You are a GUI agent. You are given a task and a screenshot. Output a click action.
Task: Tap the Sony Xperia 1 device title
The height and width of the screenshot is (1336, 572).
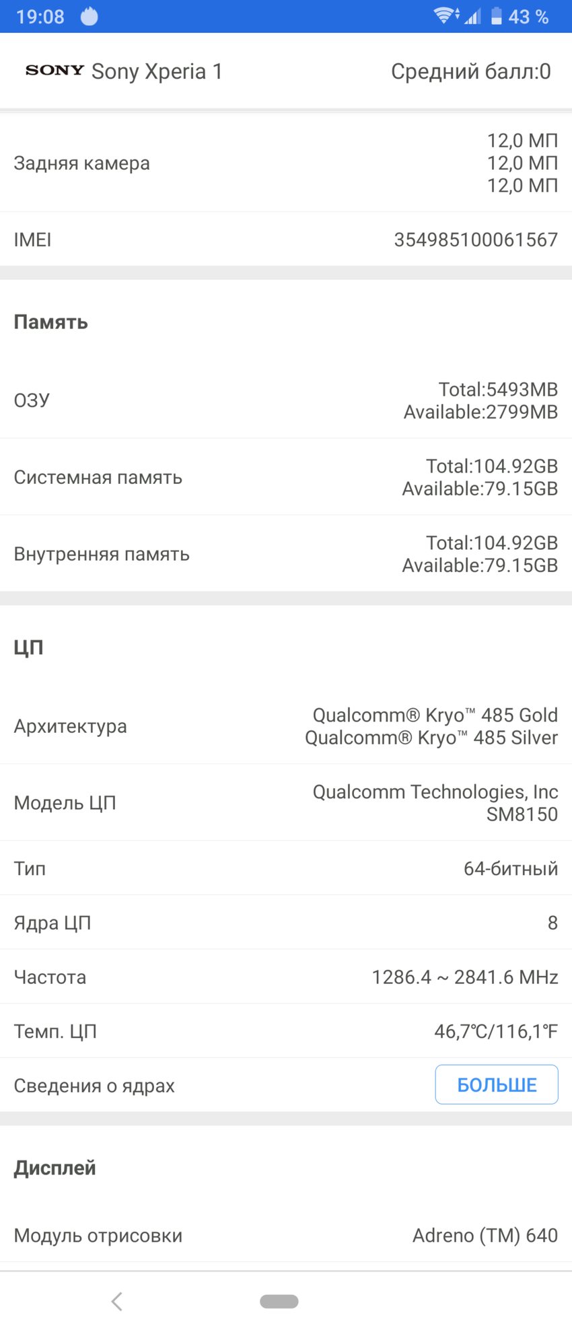tap(157, 71)
